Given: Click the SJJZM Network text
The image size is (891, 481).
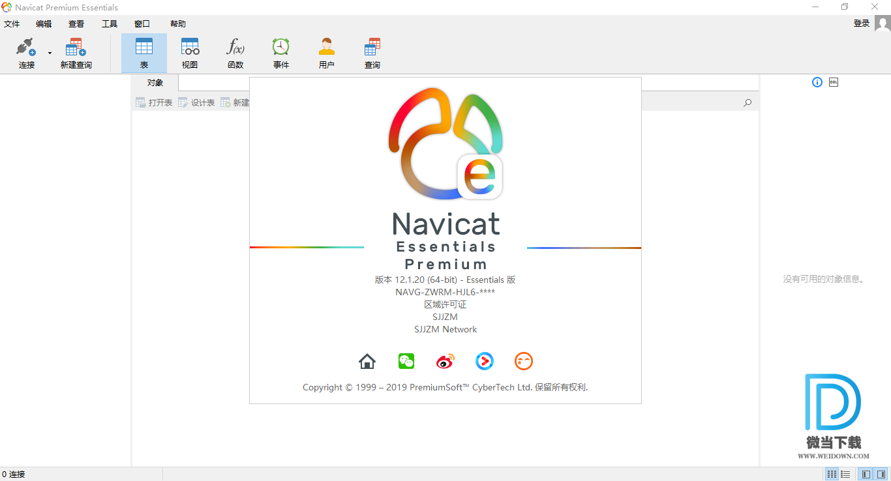Looking at the screenshot, I should [445, 329].
